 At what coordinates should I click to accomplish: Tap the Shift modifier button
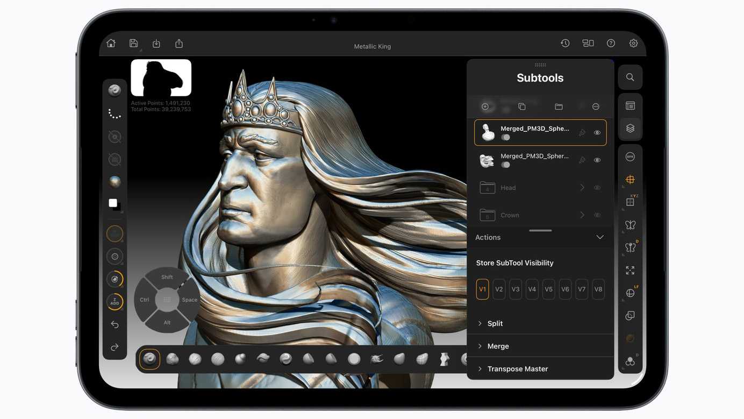(x=167, y=277)
